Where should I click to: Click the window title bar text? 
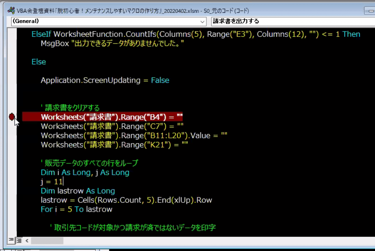pos(133,11)
